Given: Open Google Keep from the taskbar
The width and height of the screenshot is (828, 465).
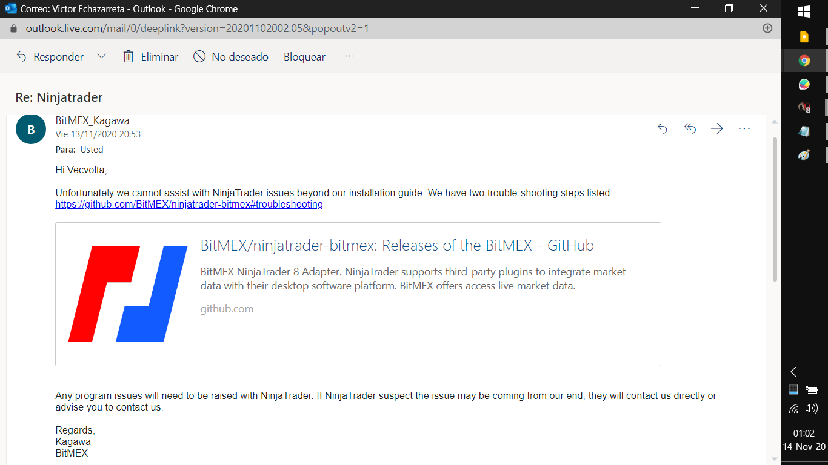Looking at the screenshot, I should point(804,37).
